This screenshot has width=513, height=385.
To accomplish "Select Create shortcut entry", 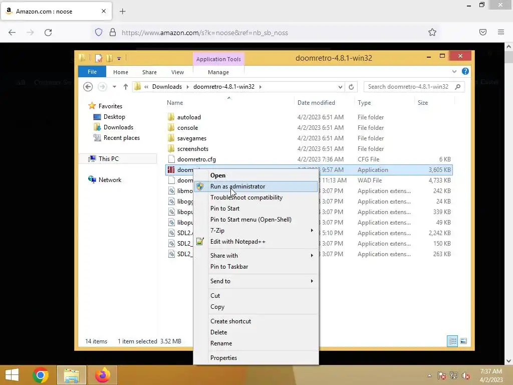I will (x=256, y=321).
